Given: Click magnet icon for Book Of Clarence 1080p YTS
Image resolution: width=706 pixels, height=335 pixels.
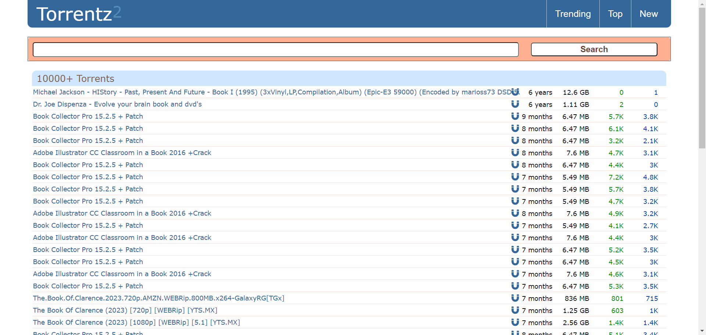Looking at the screenshot, I should click(x=515, y=322).
